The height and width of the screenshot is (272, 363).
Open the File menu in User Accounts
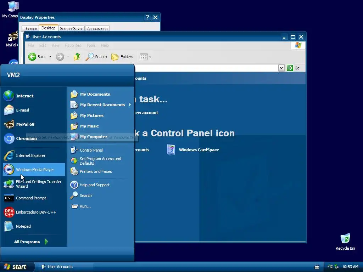pyautogui.click(x=31, y=45)
